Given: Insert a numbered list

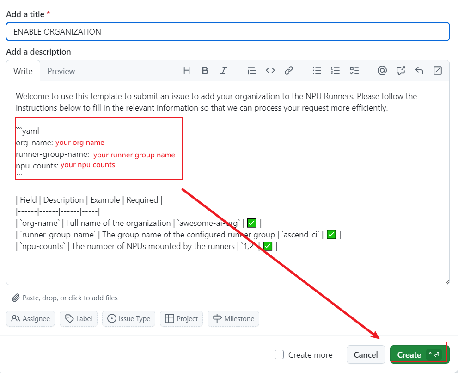Looking at the screenshot, I should point(336,70).
